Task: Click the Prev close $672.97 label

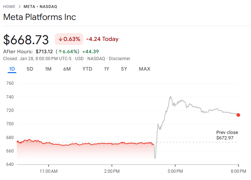Action: 227,135
